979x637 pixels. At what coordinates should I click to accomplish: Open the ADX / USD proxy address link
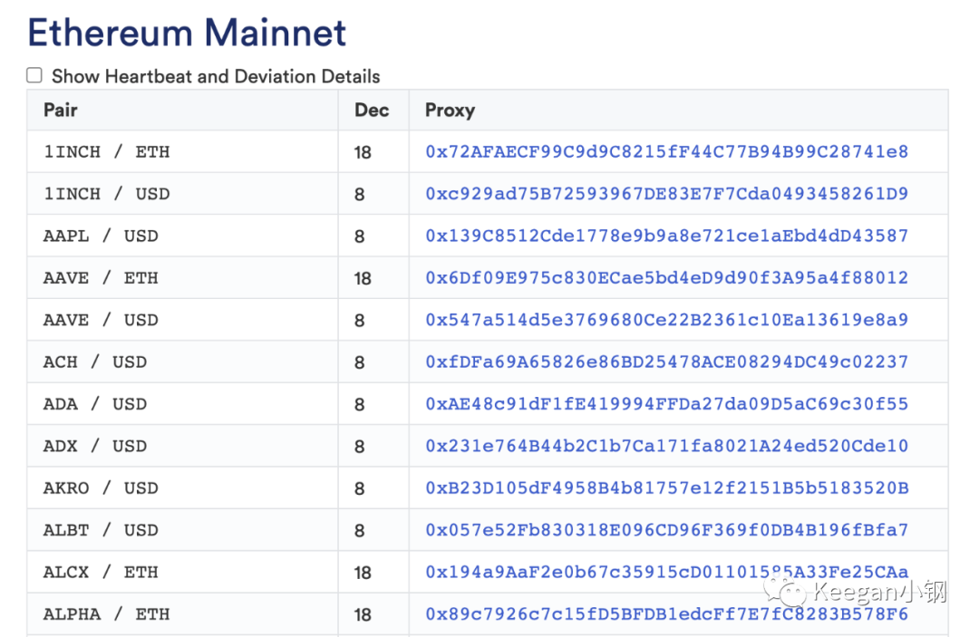pos(667,446)
